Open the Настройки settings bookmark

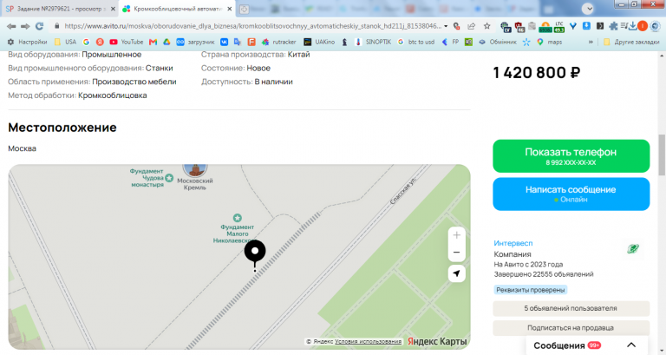tap(27, 42)
